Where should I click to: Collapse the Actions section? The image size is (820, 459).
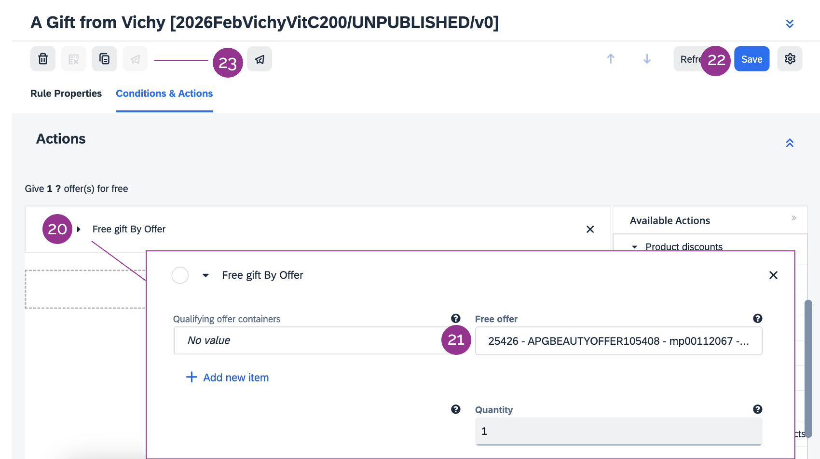click(x=790, y=143)
